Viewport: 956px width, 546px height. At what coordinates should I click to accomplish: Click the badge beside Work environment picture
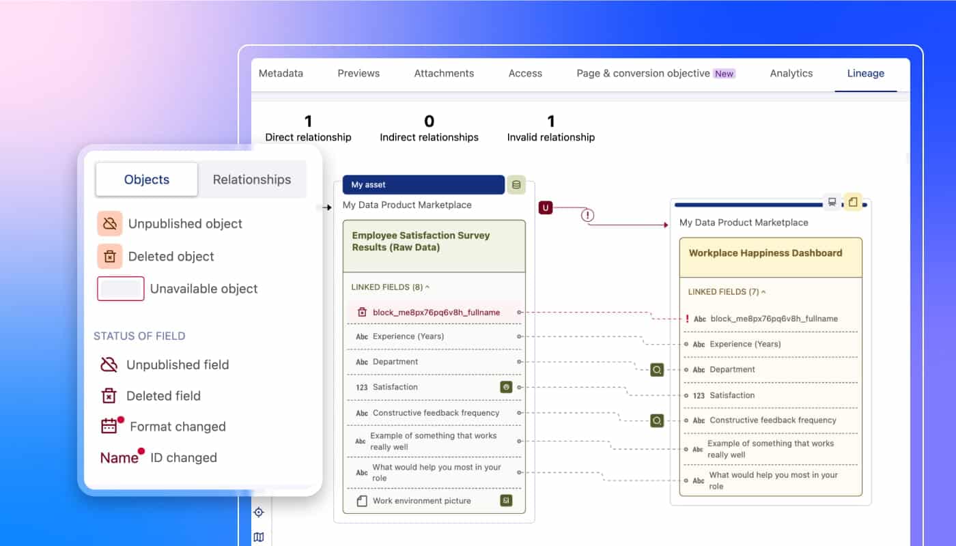506,501
